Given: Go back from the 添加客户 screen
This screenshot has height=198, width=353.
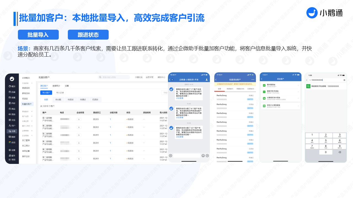Looking at the screenshot, I should click(262, 79).
